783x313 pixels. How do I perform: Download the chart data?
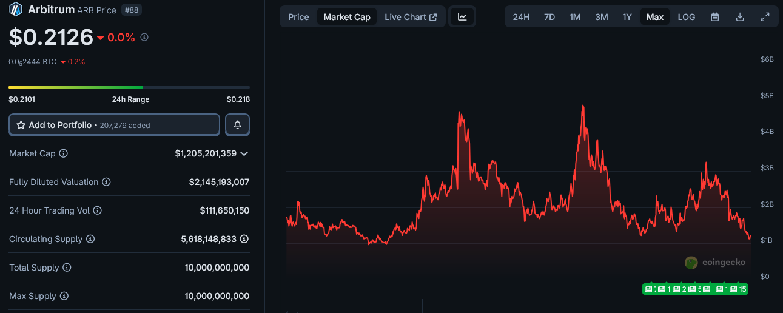(x=740, y=17)
